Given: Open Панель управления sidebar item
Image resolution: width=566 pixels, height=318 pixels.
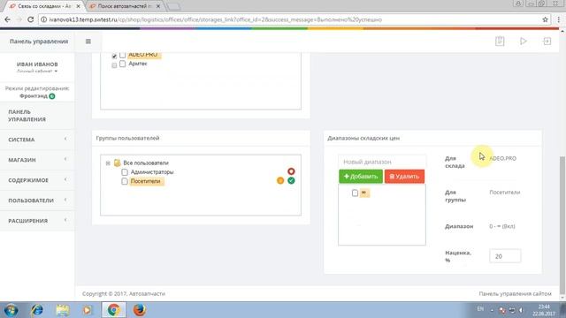Looking at the screenshot, I should [37, 116].
